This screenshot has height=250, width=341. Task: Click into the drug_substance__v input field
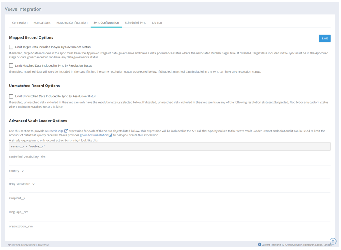point(170,189)
